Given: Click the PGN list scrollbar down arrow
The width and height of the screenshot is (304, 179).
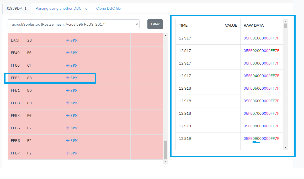Looking at the screenshot, I should [x=165, y=162].
